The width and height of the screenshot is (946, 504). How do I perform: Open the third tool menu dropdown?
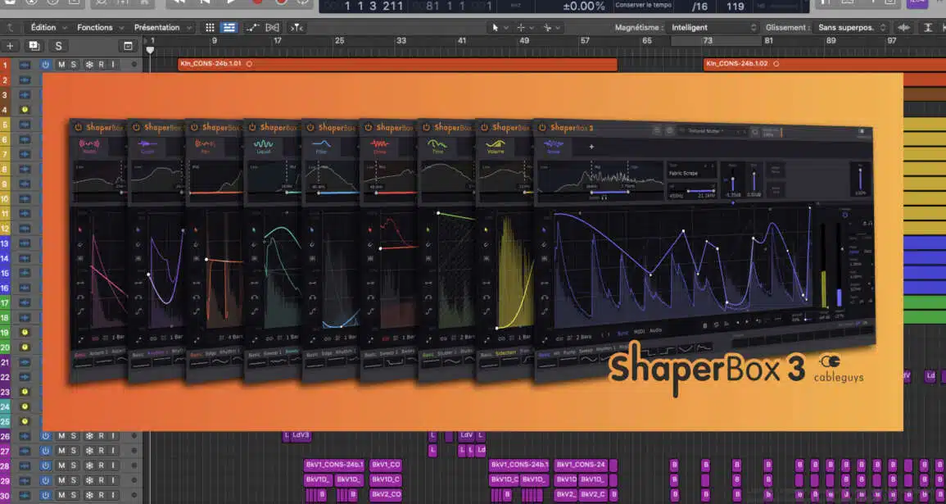click(551, 27)
